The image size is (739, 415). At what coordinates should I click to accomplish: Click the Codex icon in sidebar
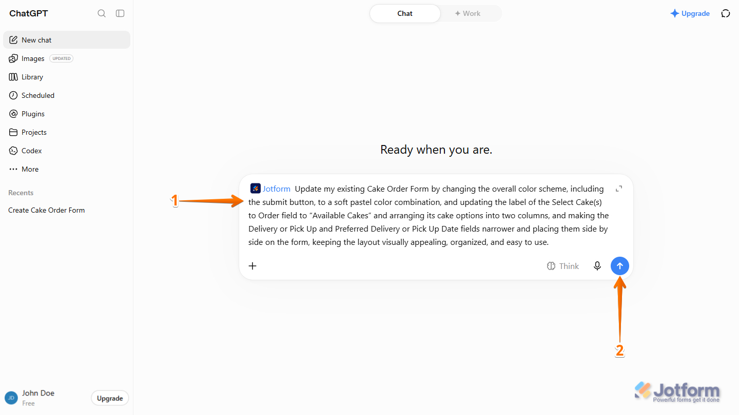click(13, 151)
